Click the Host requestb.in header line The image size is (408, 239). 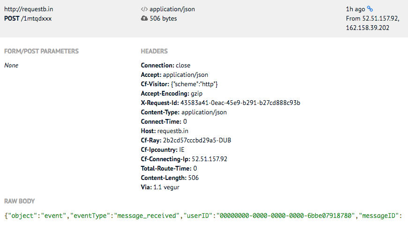[164, 131]
